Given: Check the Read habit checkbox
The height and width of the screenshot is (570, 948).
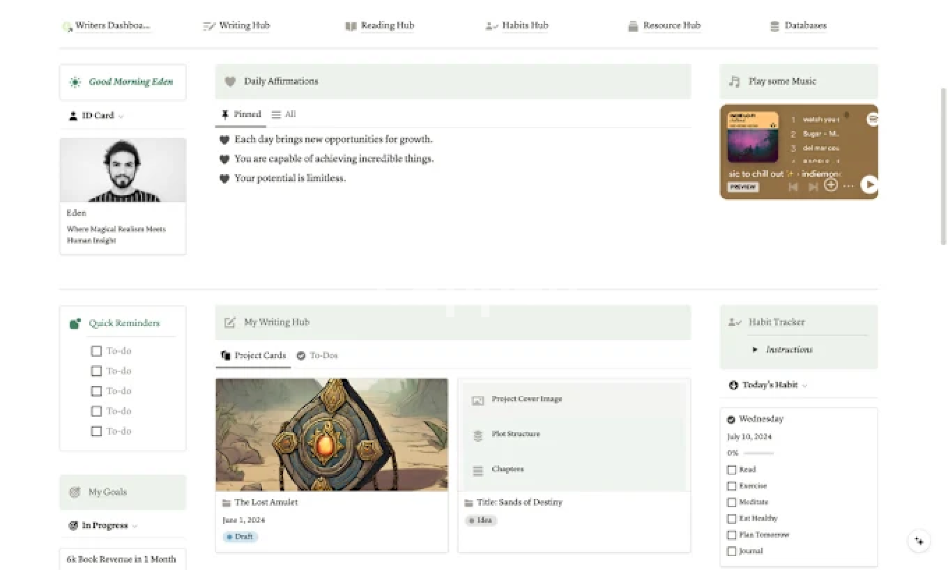Looking at the screenshot, I should (732, 470).
